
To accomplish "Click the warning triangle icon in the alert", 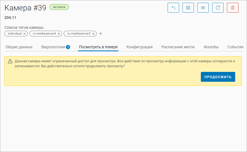I will point(10,61).
